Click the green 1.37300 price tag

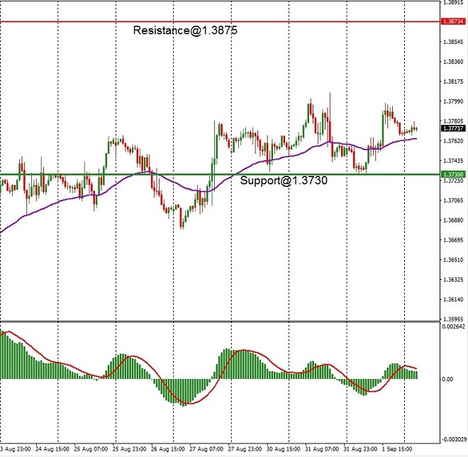[453, 174]
